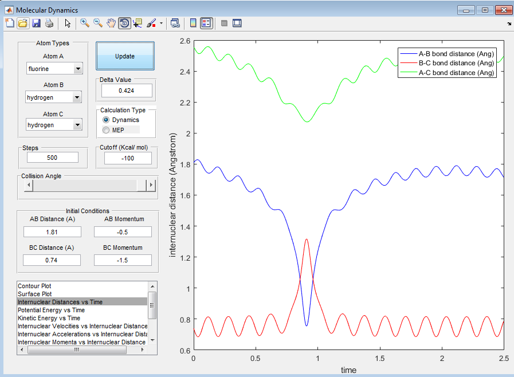The image size is (514, 377).
Task: Select Potential Energy vs Time plot
Action: pyautogui.click(x=50, y=310)
